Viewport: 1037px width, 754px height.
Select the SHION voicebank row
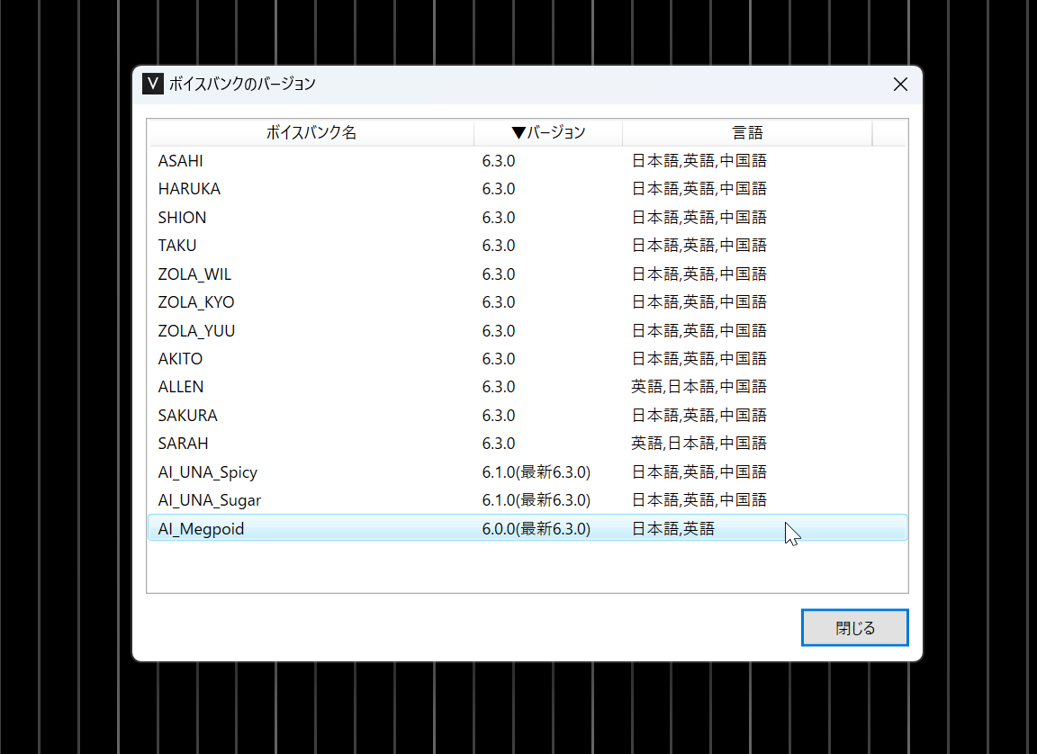coord(528,218)
